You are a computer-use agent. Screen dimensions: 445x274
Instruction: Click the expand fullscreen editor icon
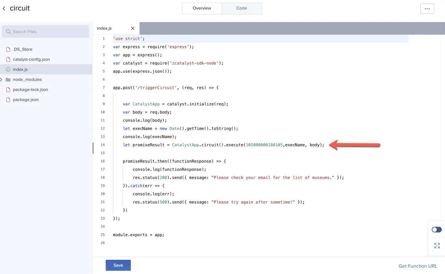click(x=437, y=246)
